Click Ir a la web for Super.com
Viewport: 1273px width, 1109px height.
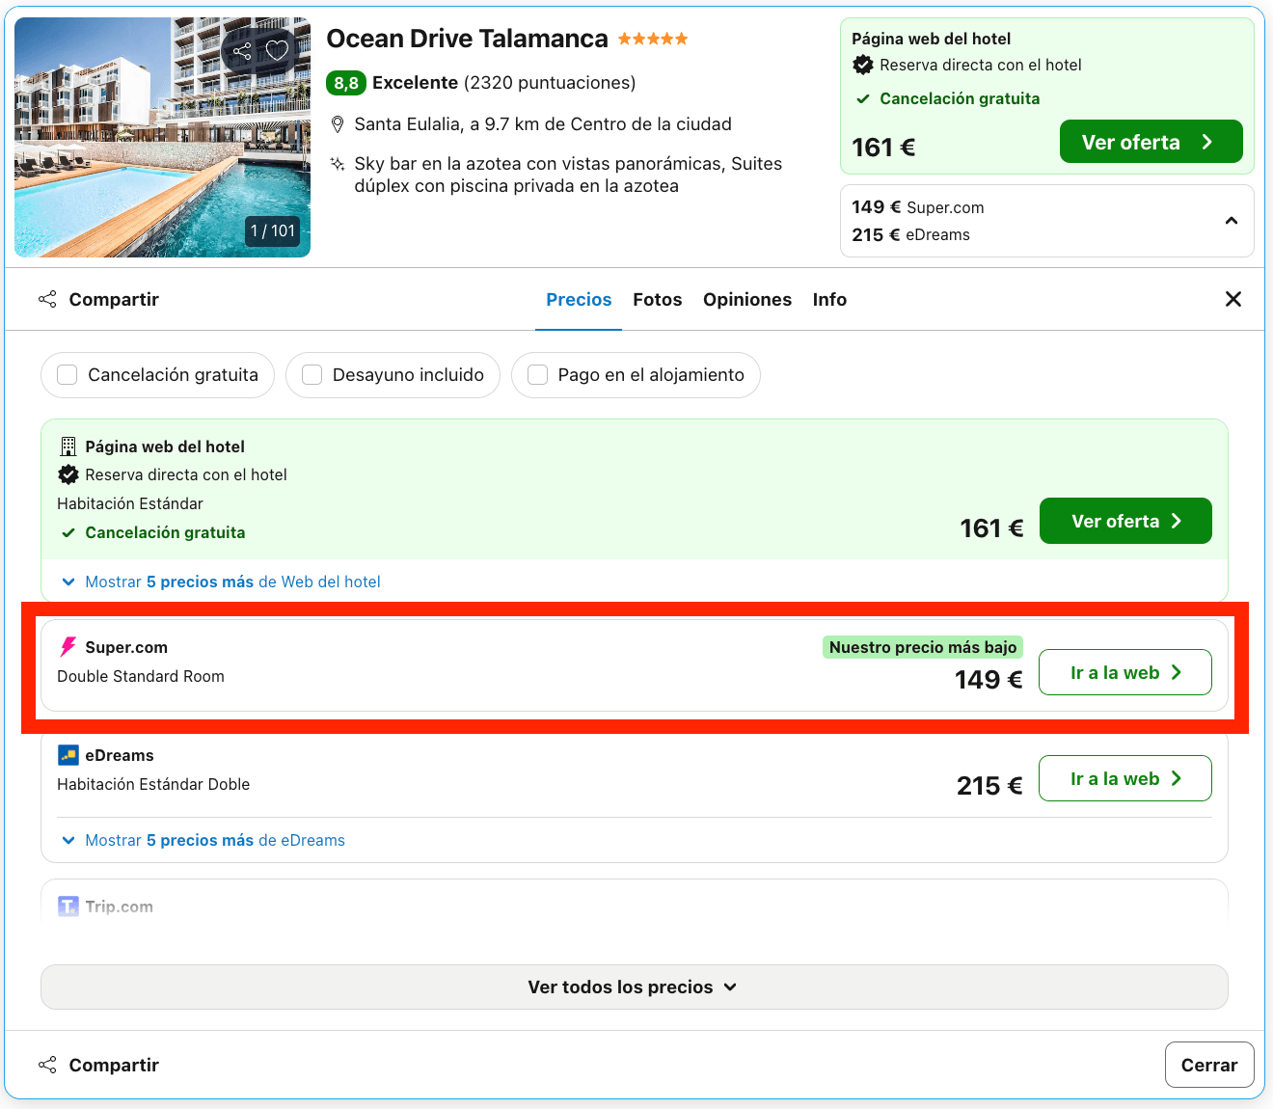tap(1124, 672)
